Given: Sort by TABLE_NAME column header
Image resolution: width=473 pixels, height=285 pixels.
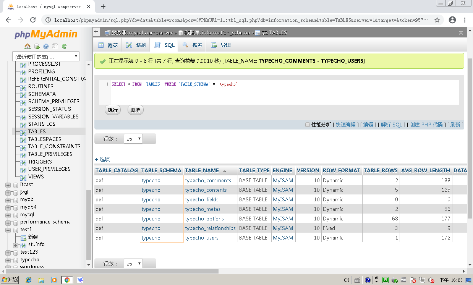Looking at the screenshot, I should pos(202,170).
